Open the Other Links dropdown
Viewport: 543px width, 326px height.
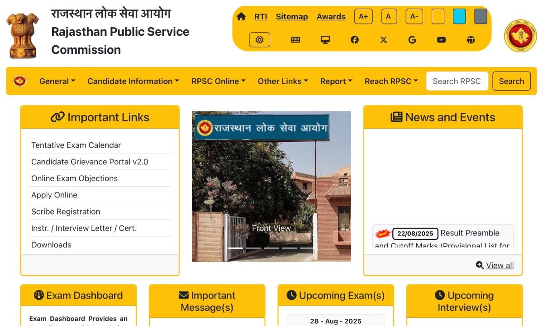click(x=283, y=81)
